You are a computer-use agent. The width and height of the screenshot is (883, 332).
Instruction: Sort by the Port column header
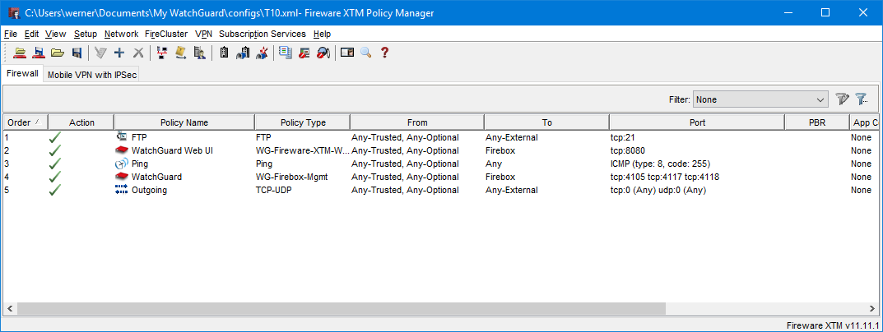(696, 122)
